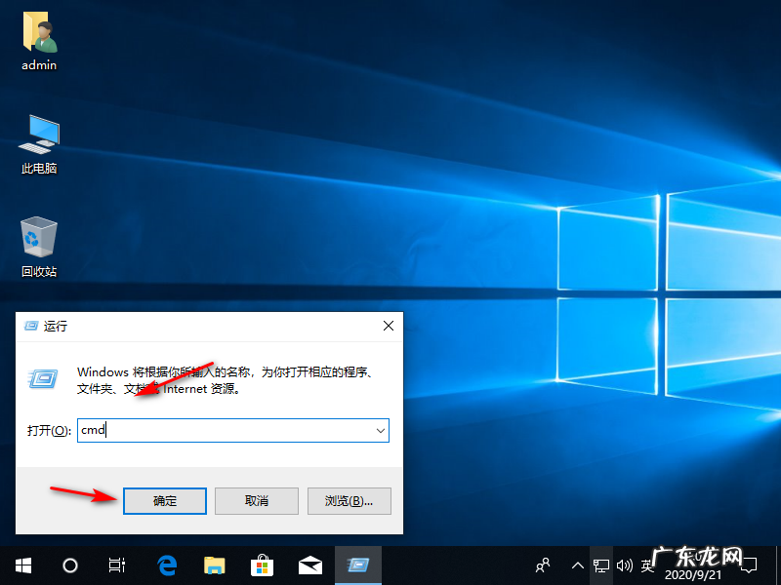Click the volume speaker icon in tray

[x=624, y=565]
